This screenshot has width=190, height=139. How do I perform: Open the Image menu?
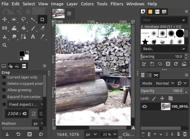point(57,4)
